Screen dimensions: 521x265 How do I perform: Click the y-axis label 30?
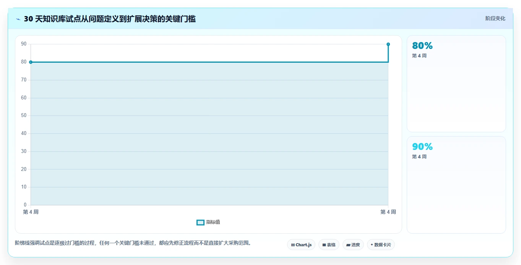(x=24, y=151)
